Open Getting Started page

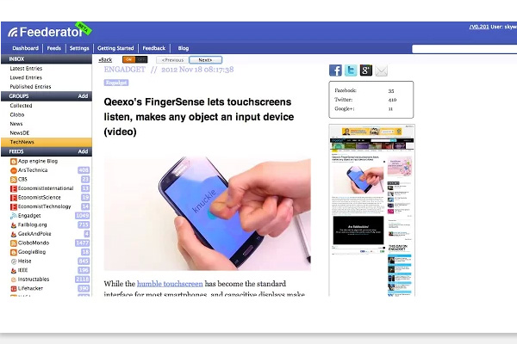[115, 48]
